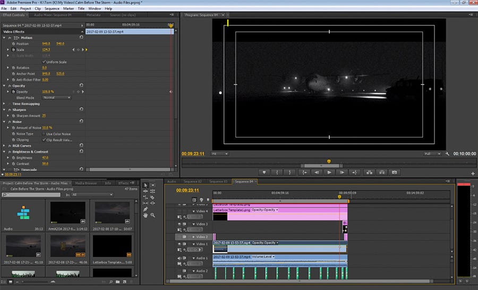478x290 pixels.
Task: Switch to the Media Browser tab
Action: (86, 183)
